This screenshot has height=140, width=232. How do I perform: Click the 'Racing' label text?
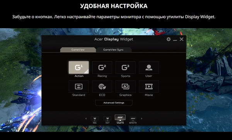point(102,76)
